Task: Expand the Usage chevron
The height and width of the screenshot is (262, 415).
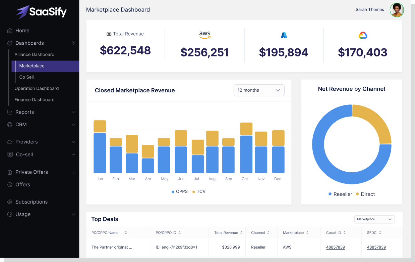Action: pos(73,214)
